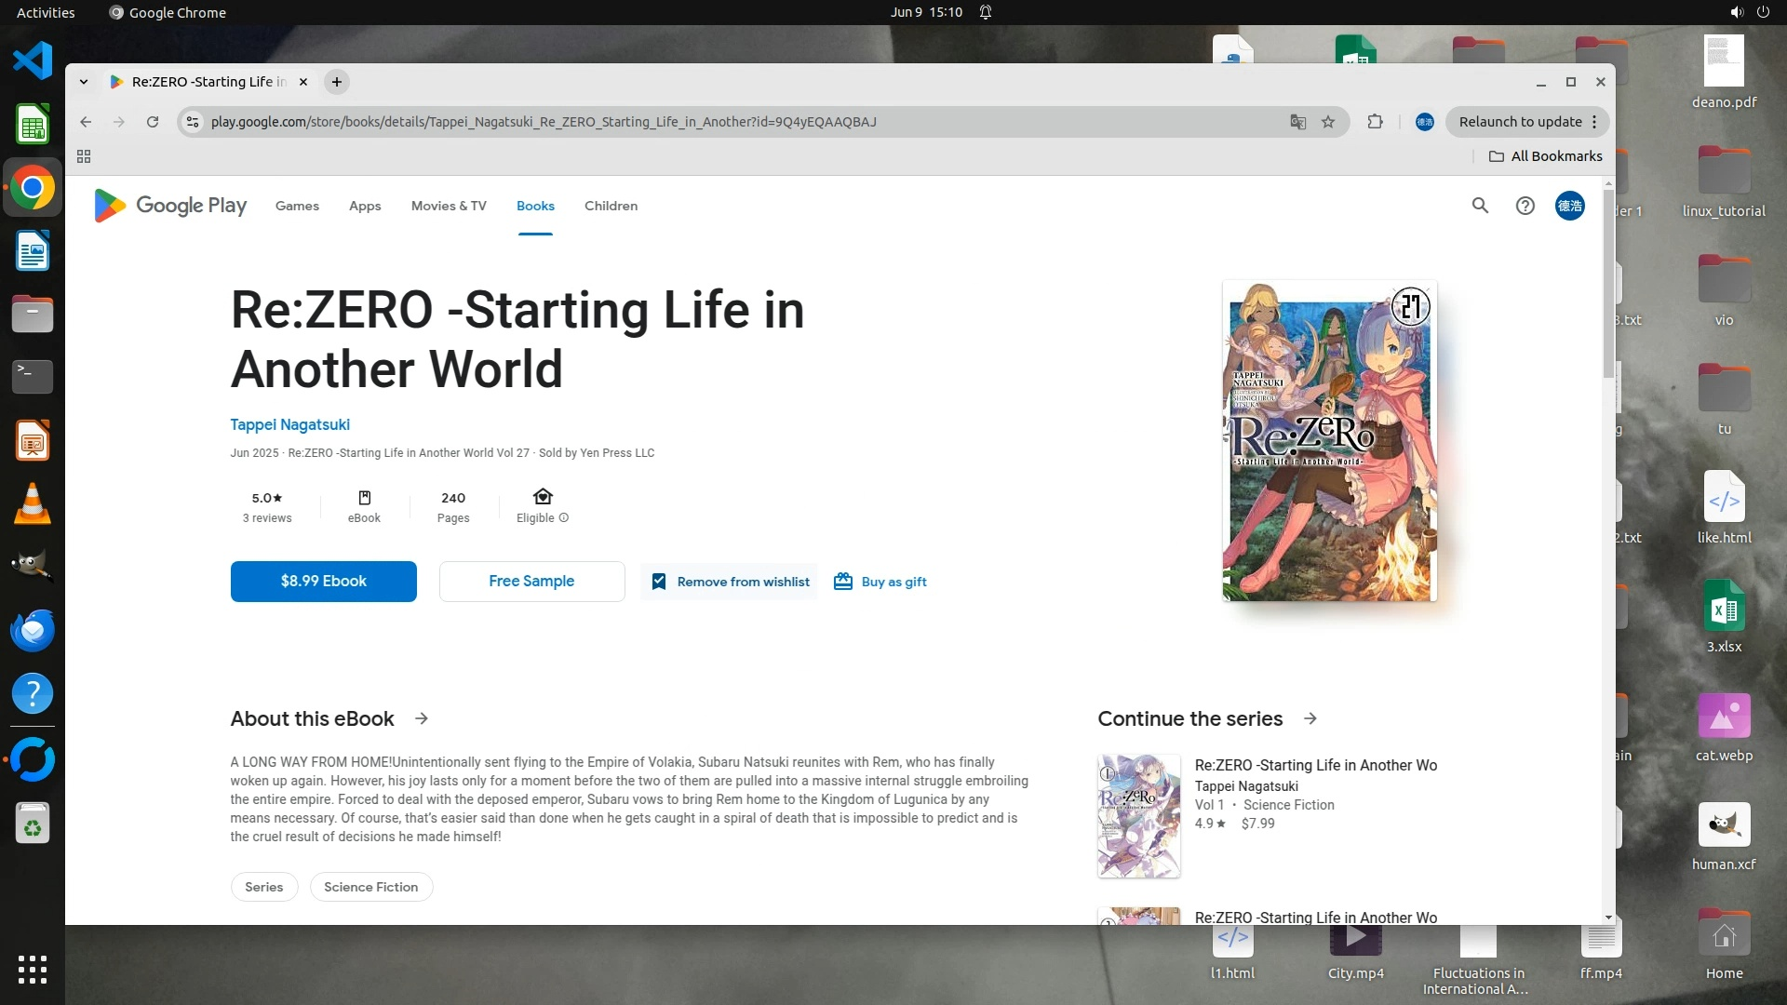Viewport: 1787px width, 1005px height.
Task: Buy the $8.99 Ebook
Action: coord(323,582)
